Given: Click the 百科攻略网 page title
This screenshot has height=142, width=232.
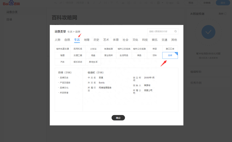Looking at the screenshot, I should point(65,18).
